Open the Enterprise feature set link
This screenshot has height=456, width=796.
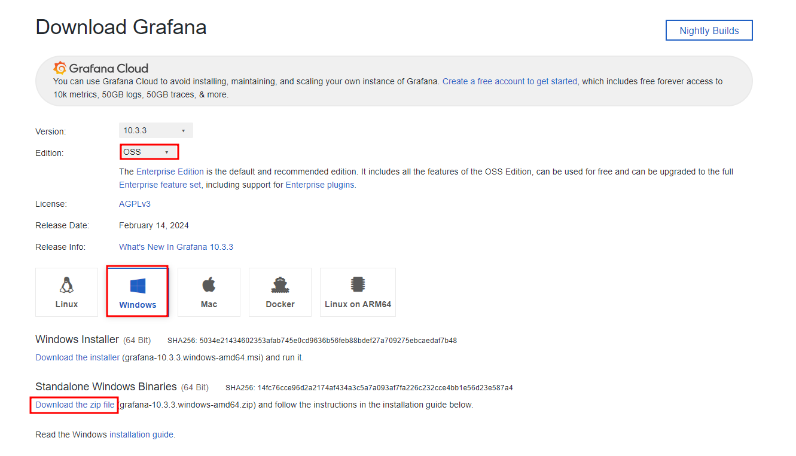pos(160,185)
